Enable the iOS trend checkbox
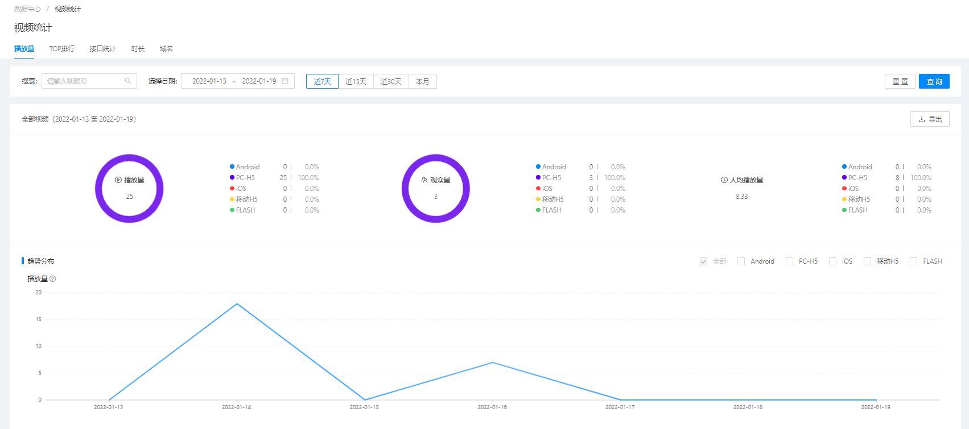The height and width of the screenshot is (429, 969). point(832,261)
